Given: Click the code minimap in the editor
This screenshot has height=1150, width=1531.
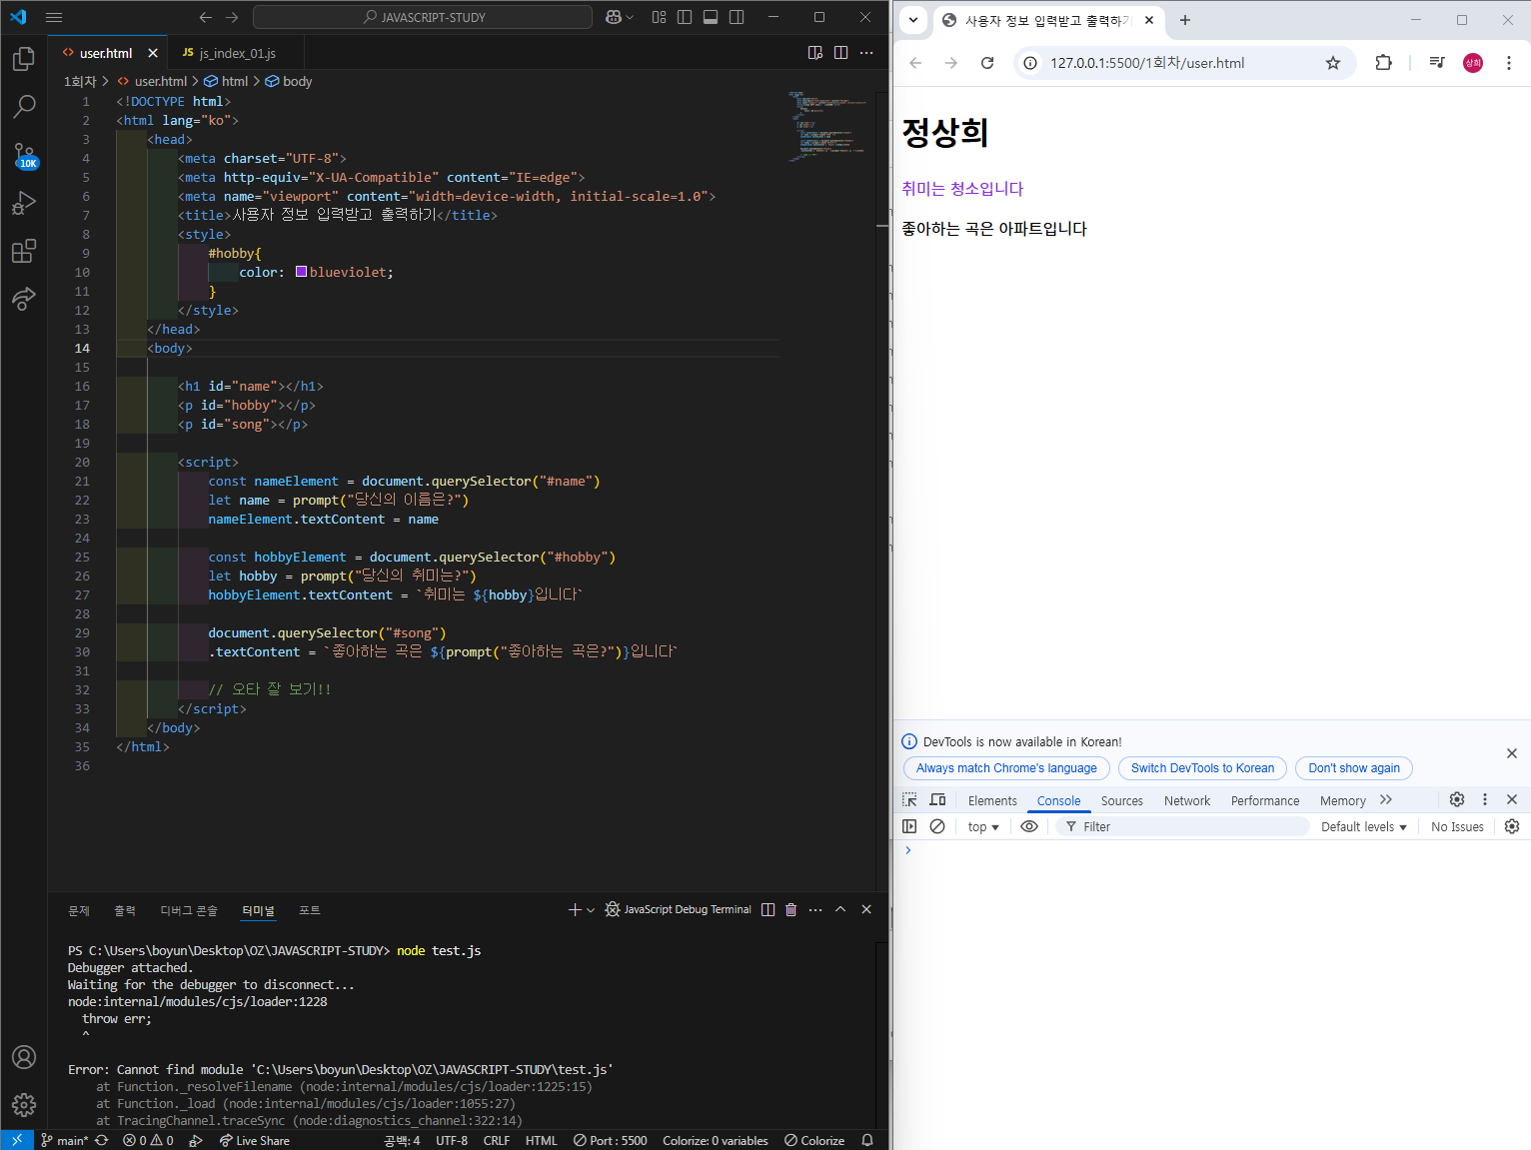Looking at the screenshot, I should (827, 126).
